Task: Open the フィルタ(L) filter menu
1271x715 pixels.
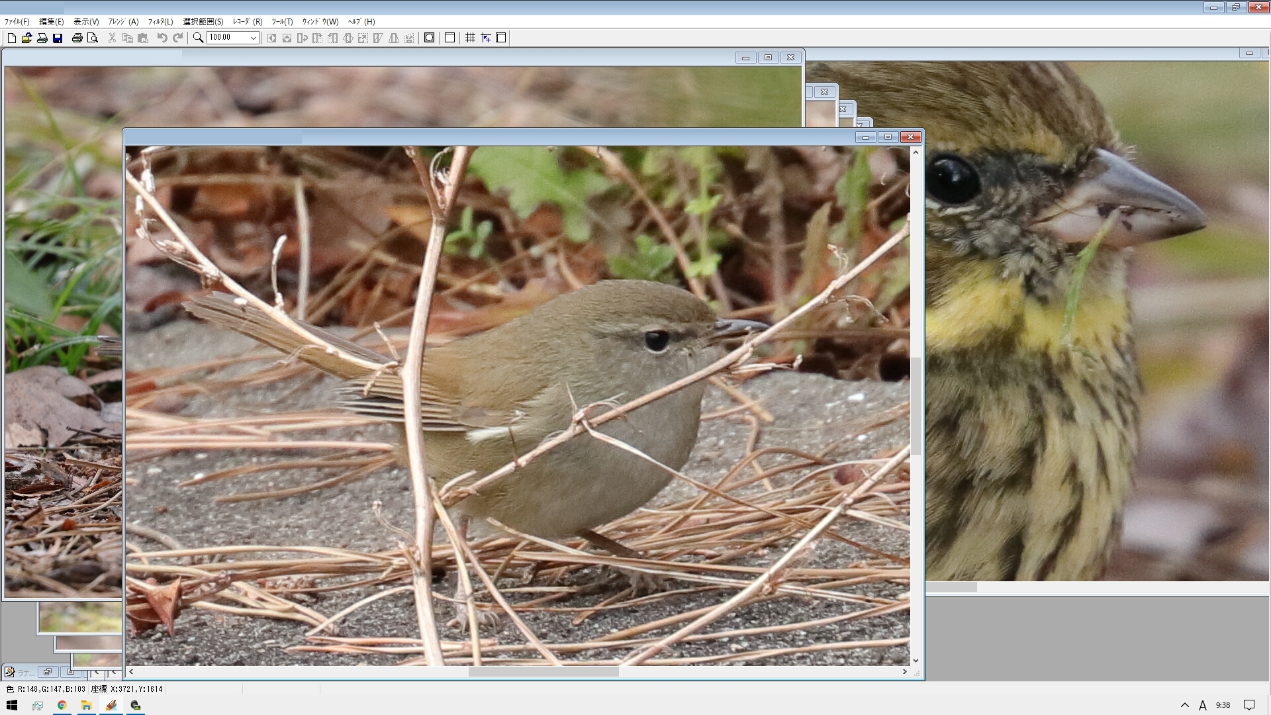Action: point(160,21)
